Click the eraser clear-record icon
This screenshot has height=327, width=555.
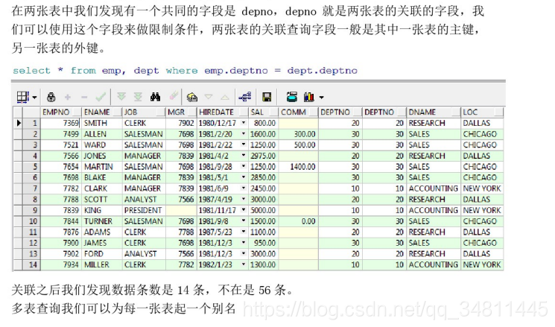174,95
